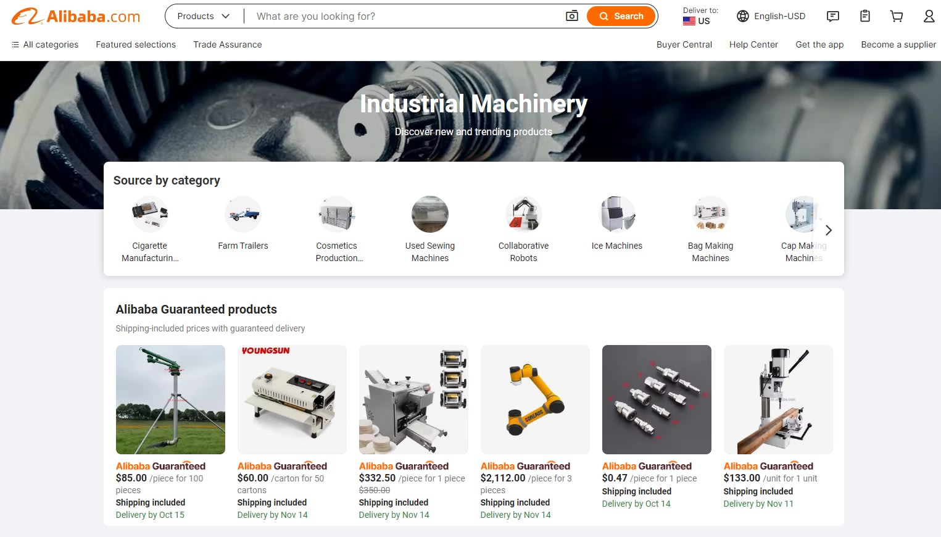The height and width of the screenshot is (537, 941).
Task: Open the $332.50 dumpling wrapper machine thumbnail
Action: click(413, 399)
